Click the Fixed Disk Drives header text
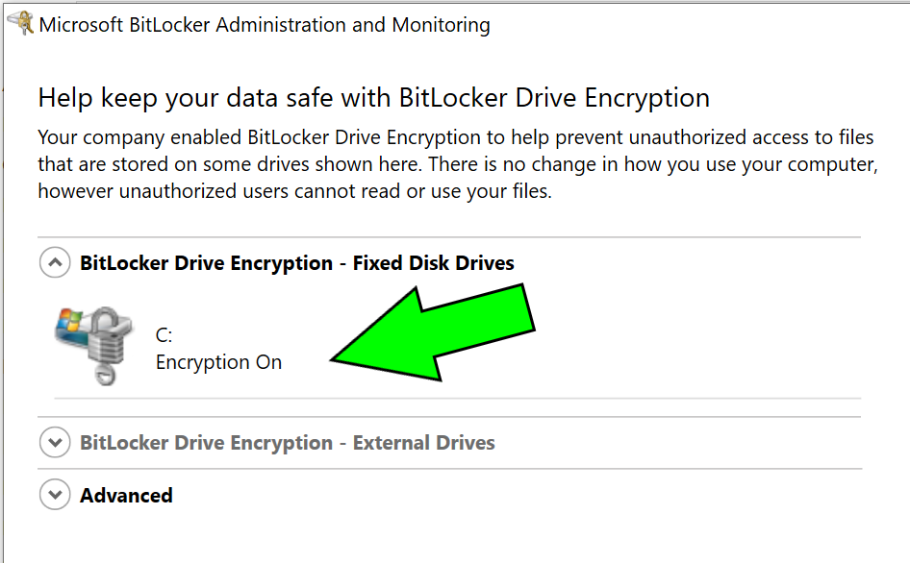 297,263
